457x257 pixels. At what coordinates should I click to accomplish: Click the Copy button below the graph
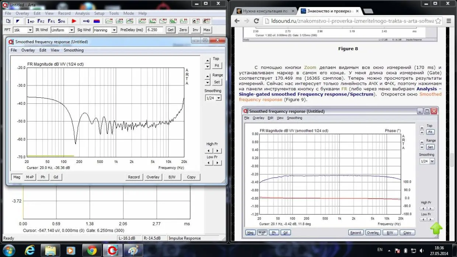191,177
